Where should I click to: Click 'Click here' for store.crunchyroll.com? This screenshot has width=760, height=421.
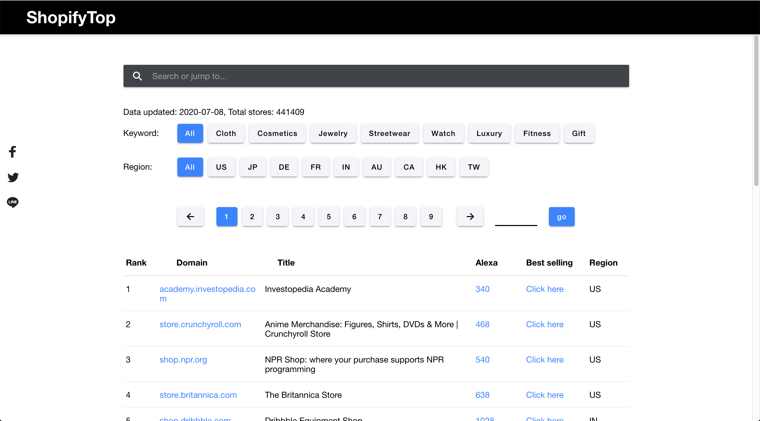click(545, 324)
